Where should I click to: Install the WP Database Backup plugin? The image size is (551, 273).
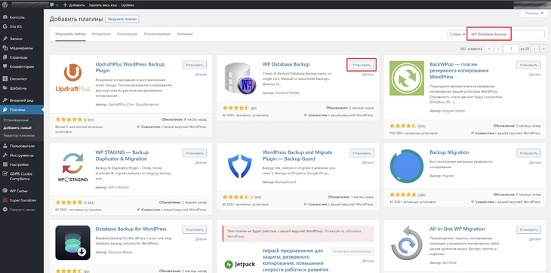pyautogui.click(x=362, y=65)
